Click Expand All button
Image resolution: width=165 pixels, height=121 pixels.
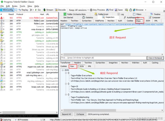click(67, 114)
